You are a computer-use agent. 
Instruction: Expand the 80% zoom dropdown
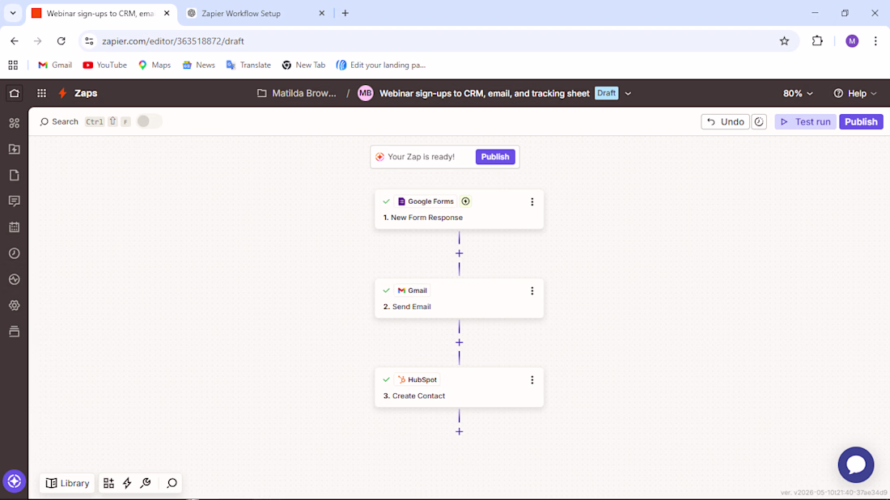pos(798,93)
